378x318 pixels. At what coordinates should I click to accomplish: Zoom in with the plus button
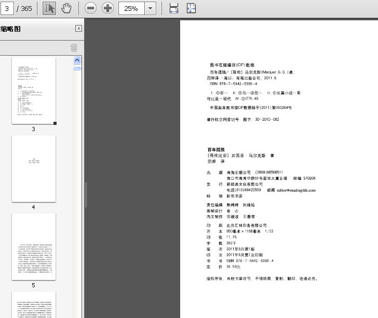pos(107,8)
